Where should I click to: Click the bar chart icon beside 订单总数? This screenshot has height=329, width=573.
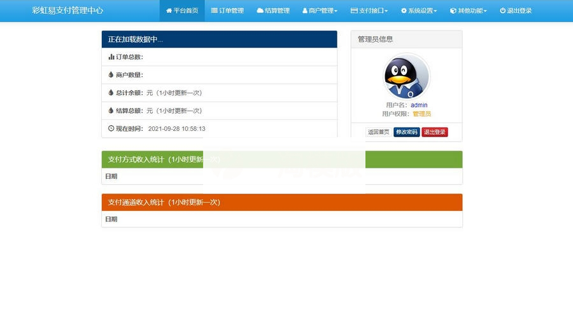tap(111, 57)
